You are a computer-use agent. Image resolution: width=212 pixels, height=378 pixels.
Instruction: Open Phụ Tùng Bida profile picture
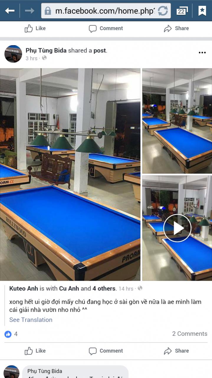coord(13,54)
